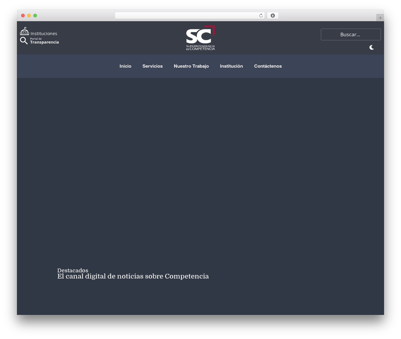Select the Destacados heading text
Screen dimensions: 401x339
pyautogui.click(x=73, y=270)
